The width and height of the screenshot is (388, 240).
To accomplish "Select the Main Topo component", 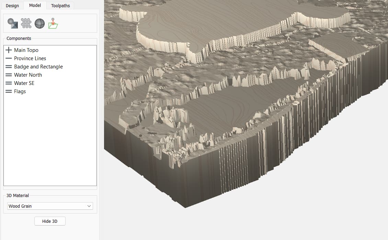I will pyautogui.click(x=26, y=50).
